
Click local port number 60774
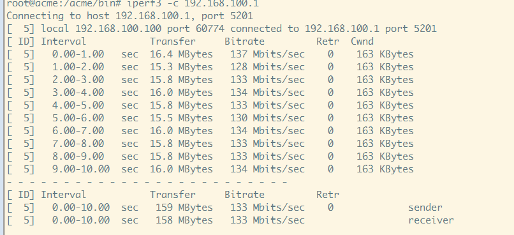click(x=210, y=29)
